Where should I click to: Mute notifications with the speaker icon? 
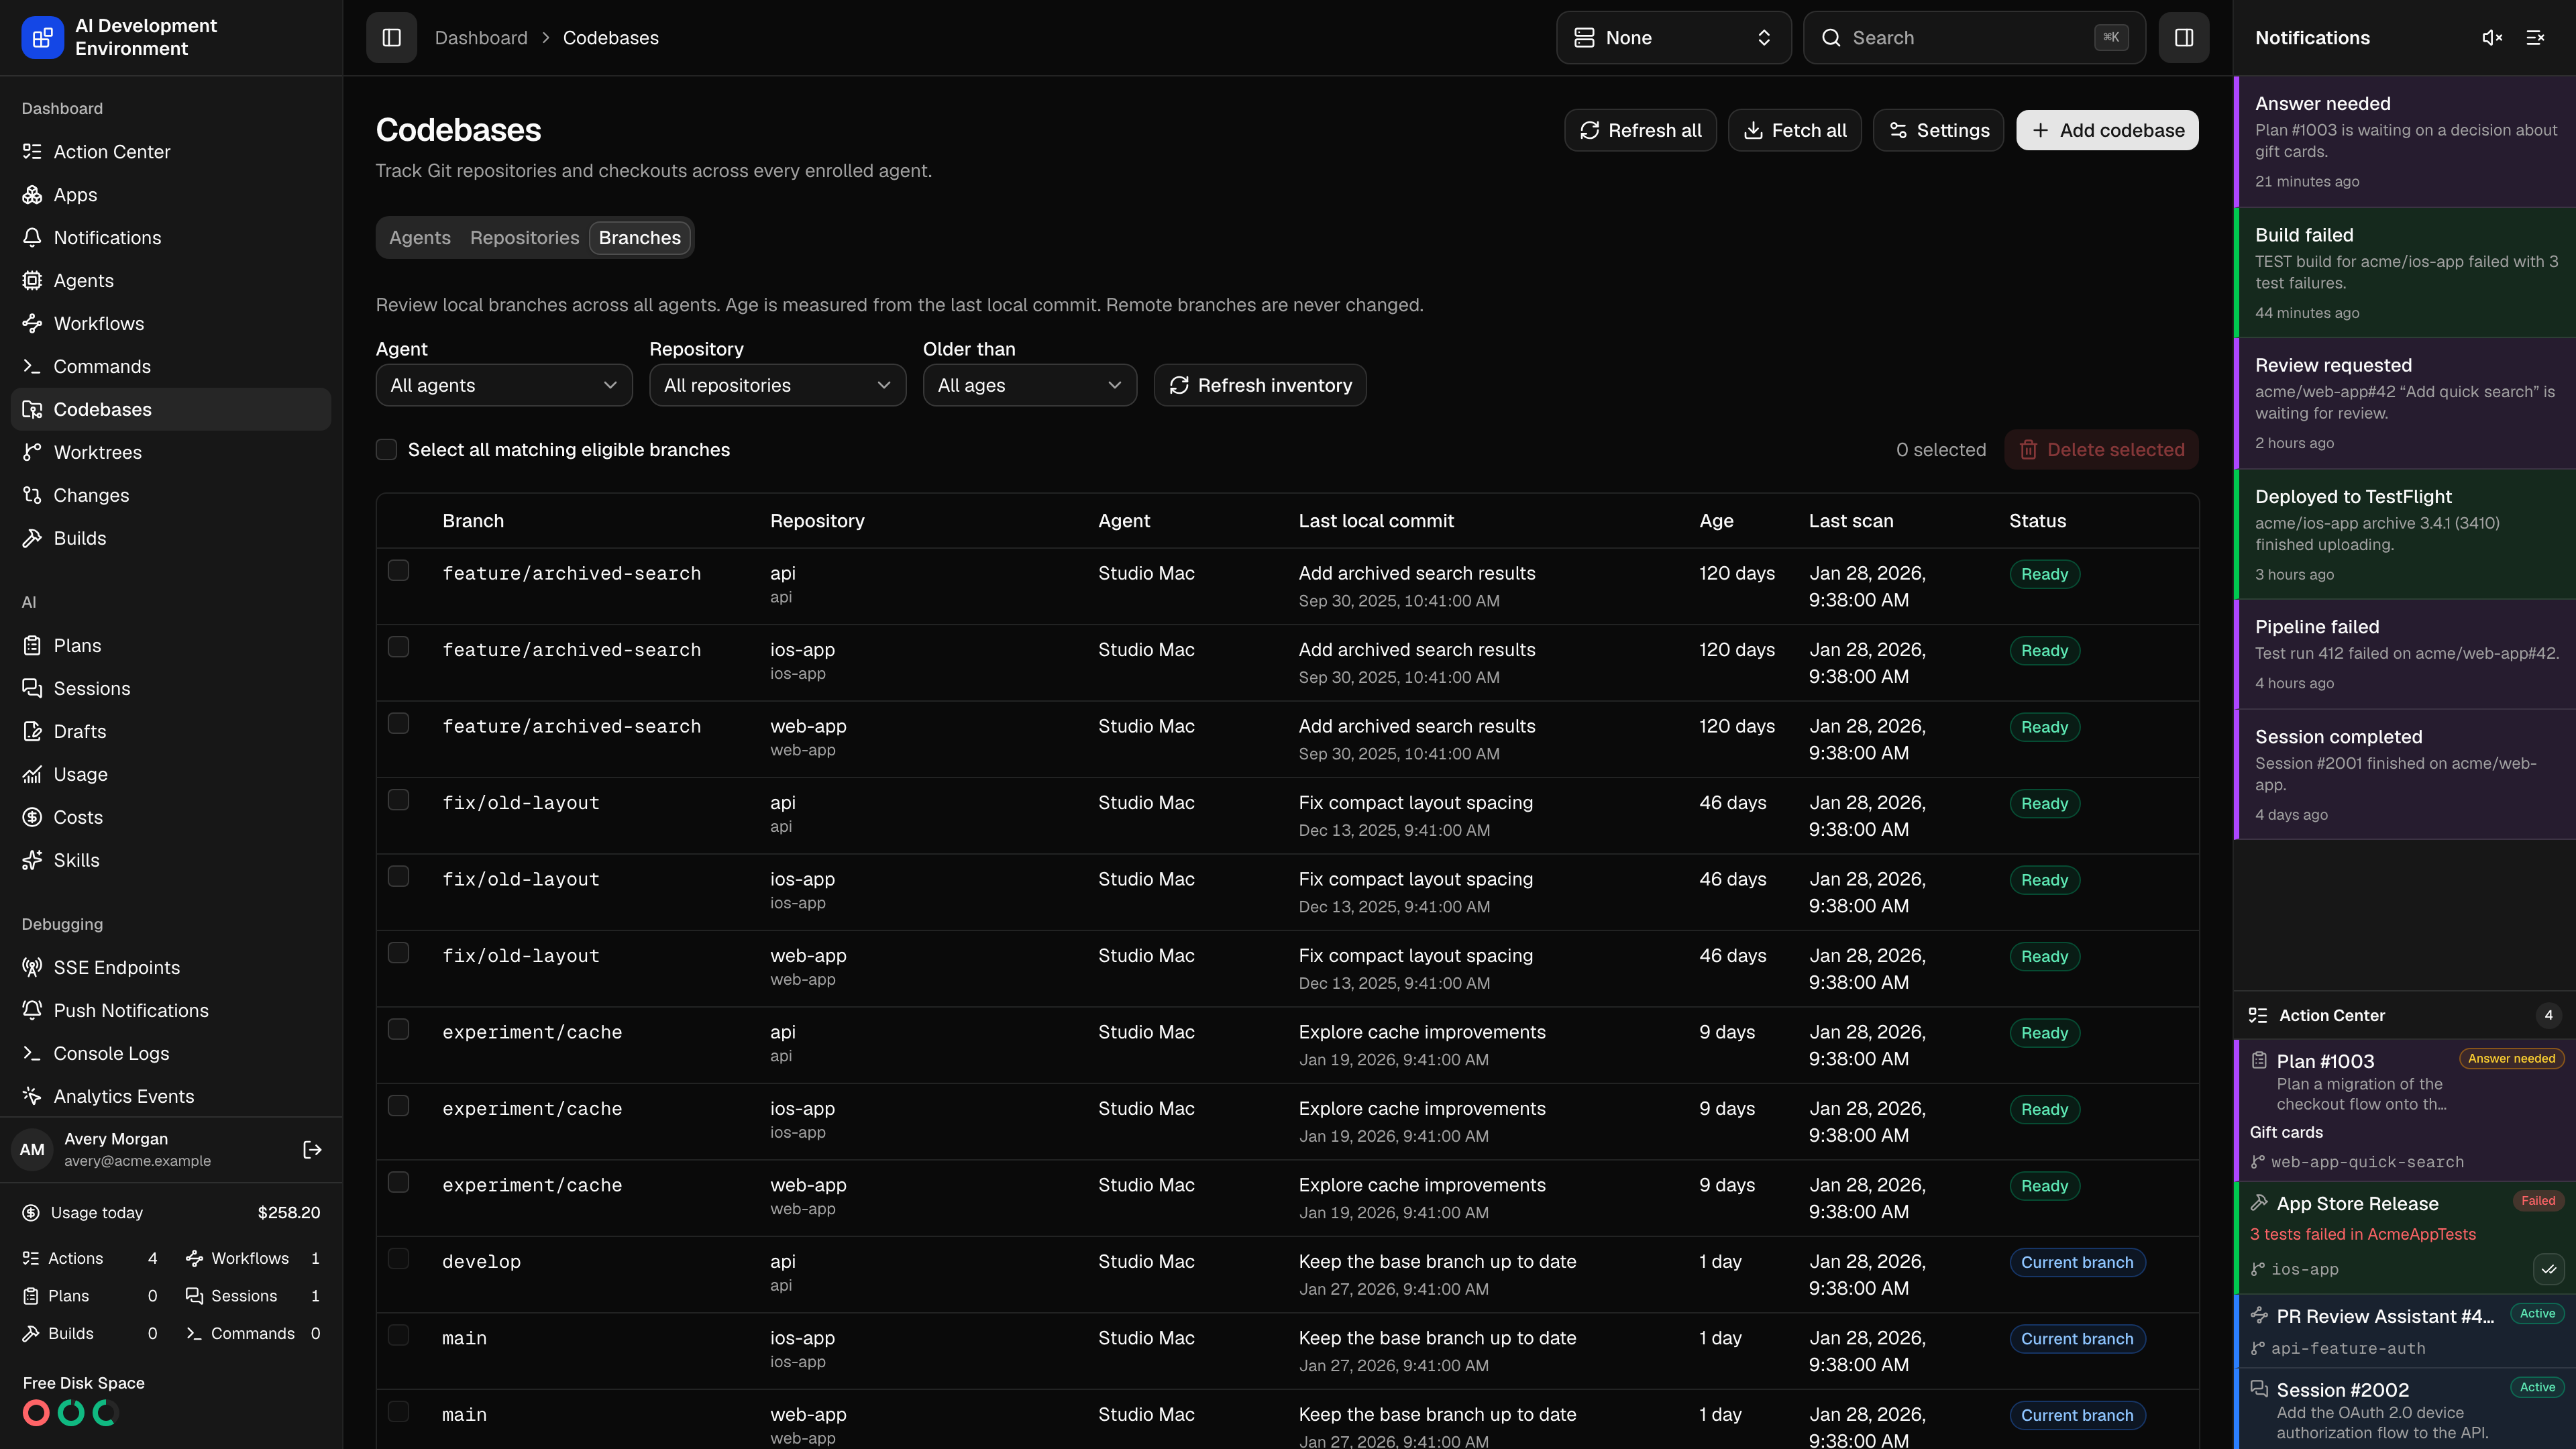click(2492, 38)
